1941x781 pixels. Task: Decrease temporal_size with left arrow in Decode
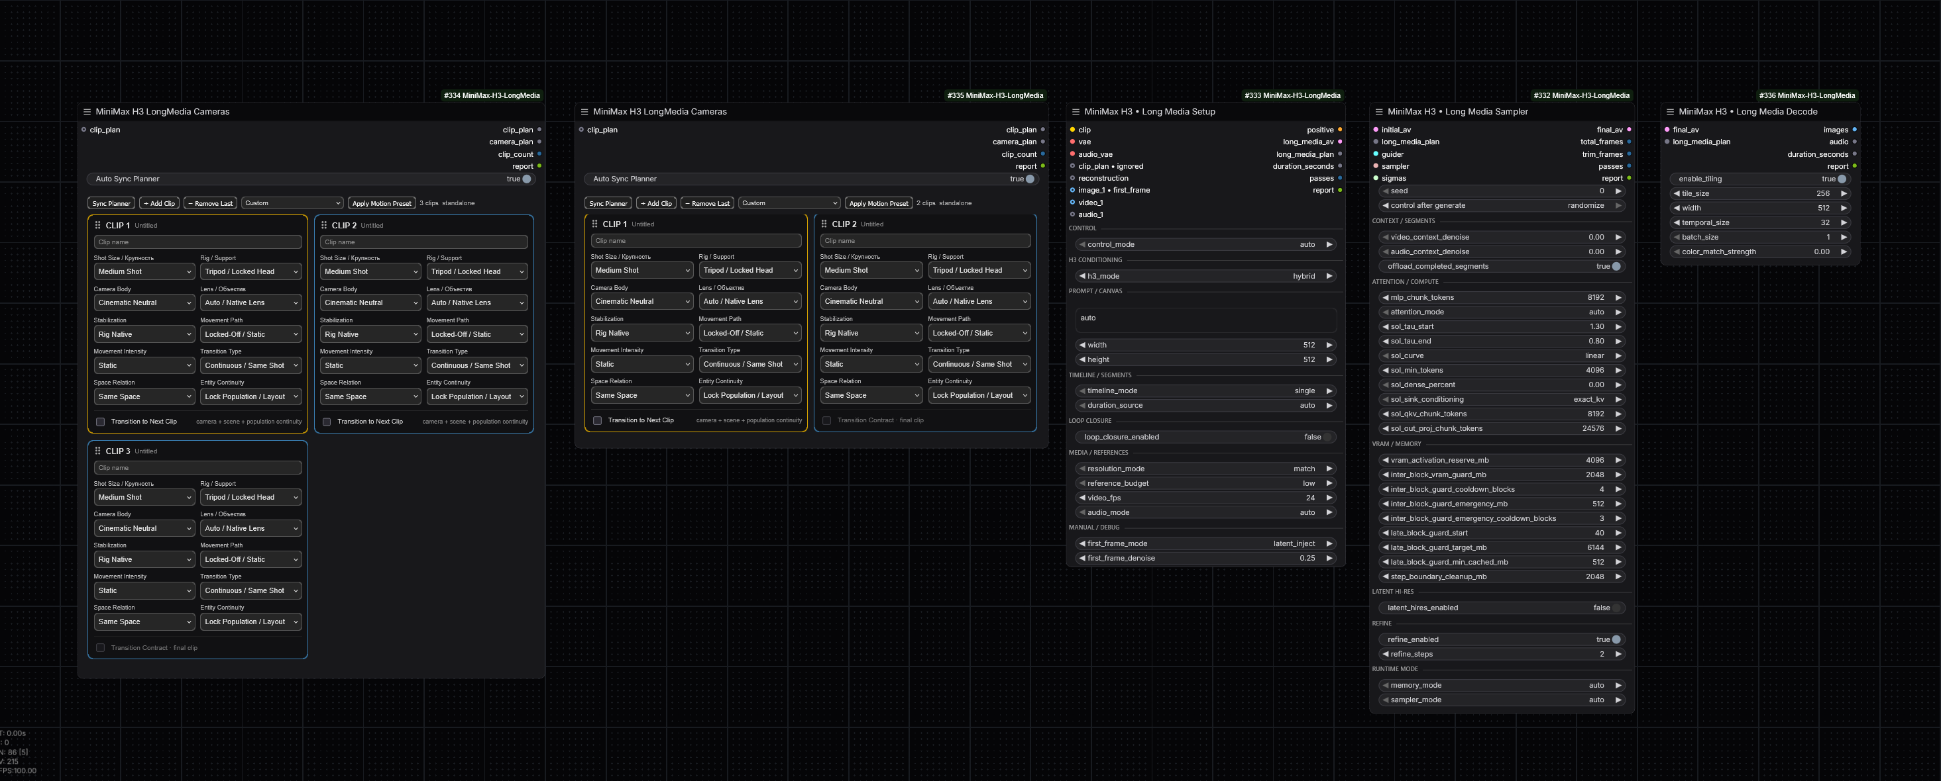[x=1677, y=222]
